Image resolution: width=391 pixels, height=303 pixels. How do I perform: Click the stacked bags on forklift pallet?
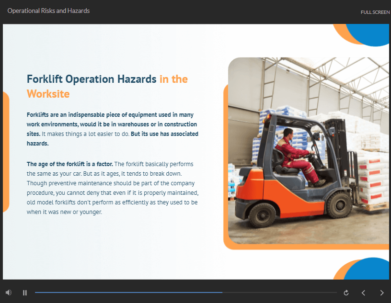click(371, 177)
